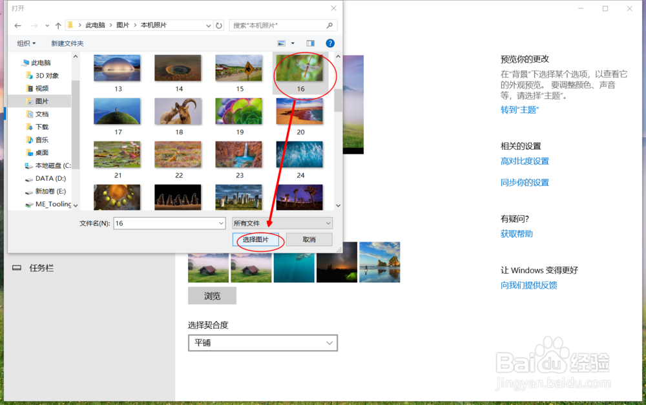Image resolution: width=646 pixels, height=405 pixels.
Task: Select image thumbnail 15
Action: [238, 68]
